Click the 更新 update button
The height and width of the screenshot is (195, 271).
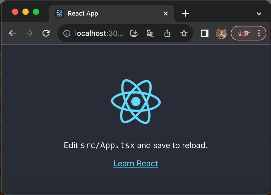pos(244,33)
